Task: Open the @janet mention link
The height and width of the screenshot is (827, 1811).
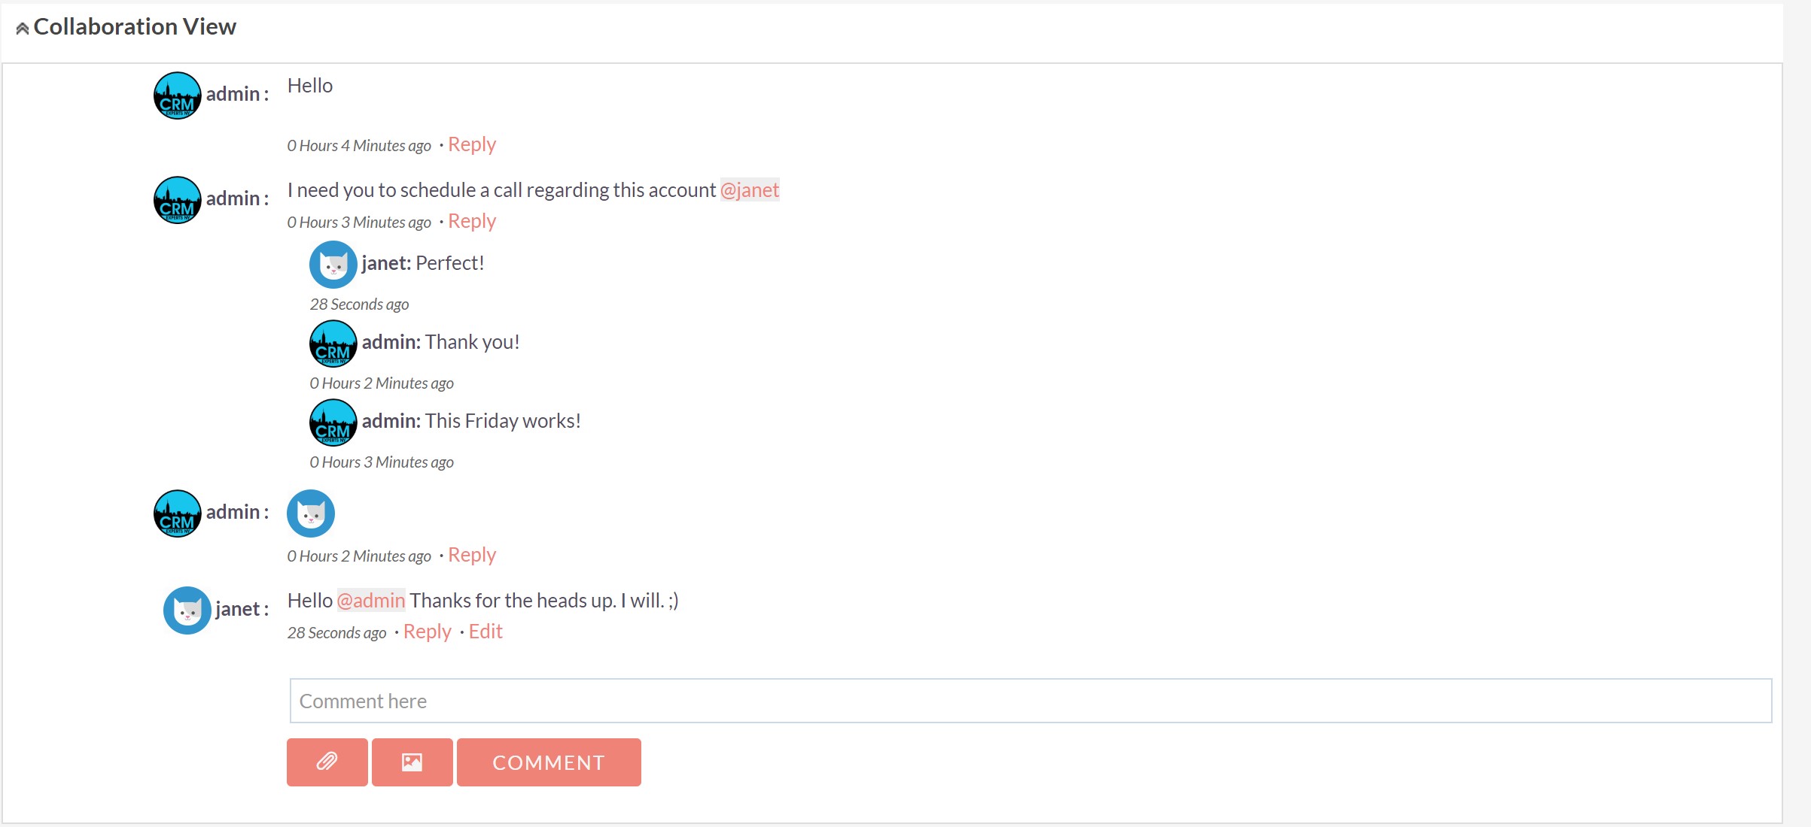Action: (750, 189)
